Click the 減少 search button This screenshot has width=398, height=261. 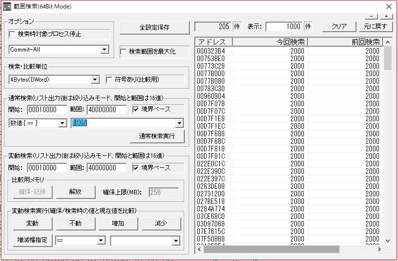(x=161, y=223)
